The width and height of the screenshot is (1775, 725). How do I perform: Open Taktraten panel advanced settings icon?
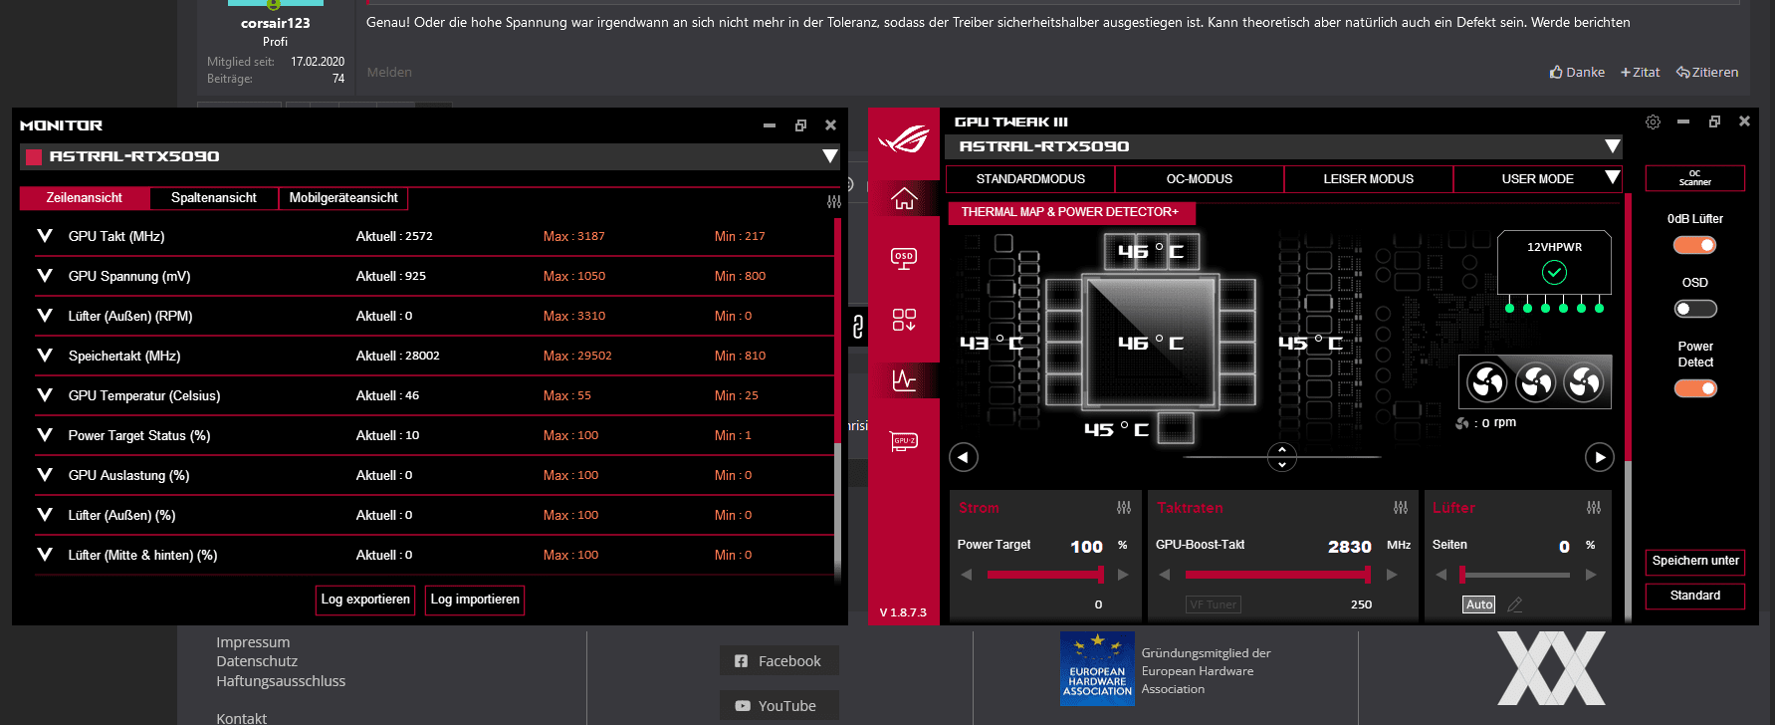[1401, 508]
